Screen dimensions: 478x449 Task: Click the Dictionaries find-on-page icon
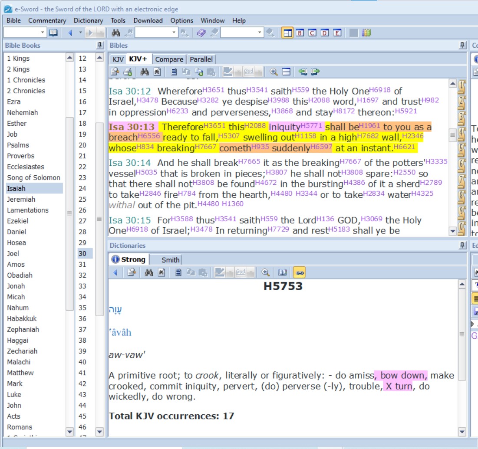click(x=162, y=272)
